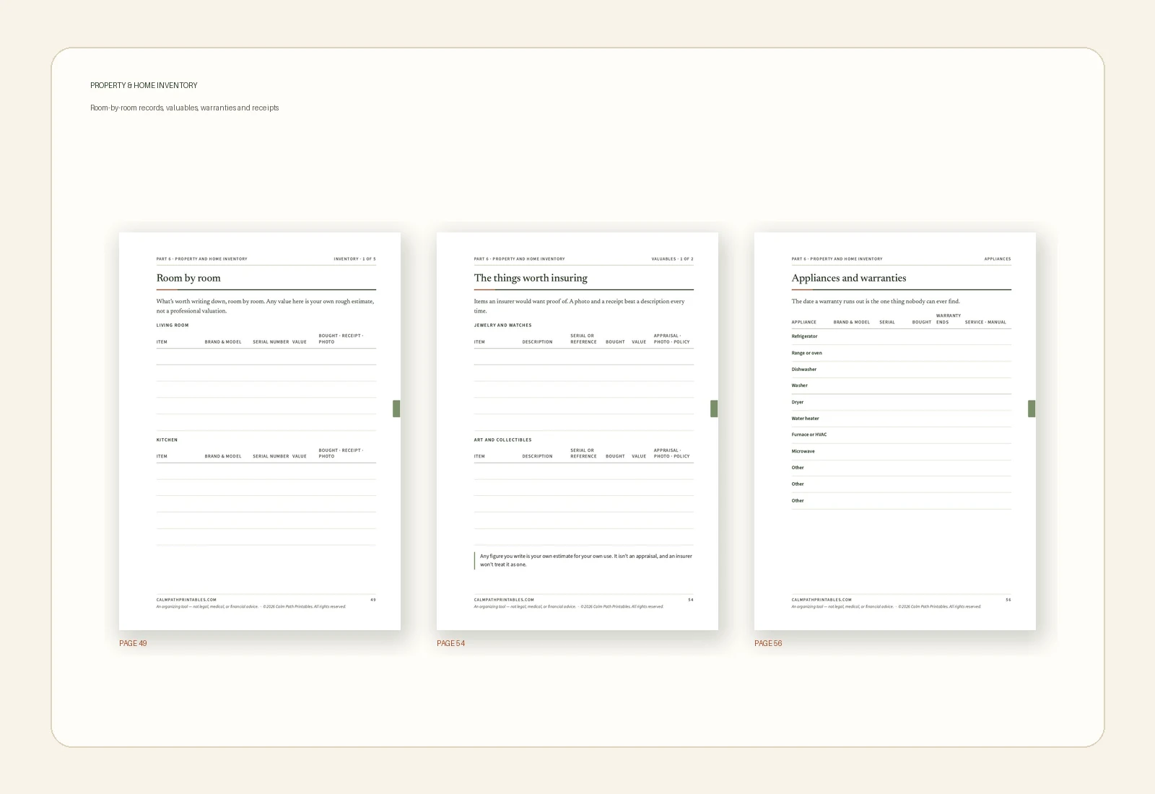1155x794 pixels.
Task: Click the 'What's worth writing down' intro paragraph
Action: [265, 306]
